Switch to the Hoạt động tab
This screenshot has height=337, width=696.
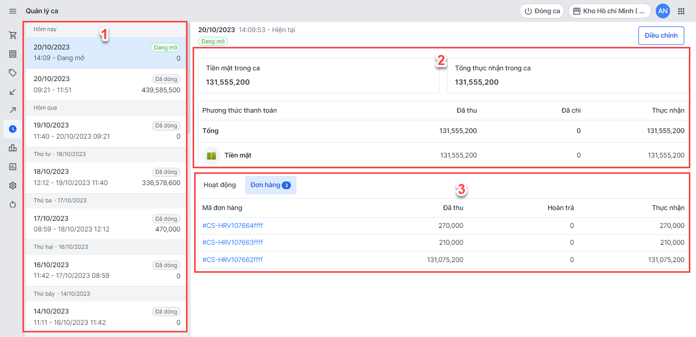click(x=220, y=185)
